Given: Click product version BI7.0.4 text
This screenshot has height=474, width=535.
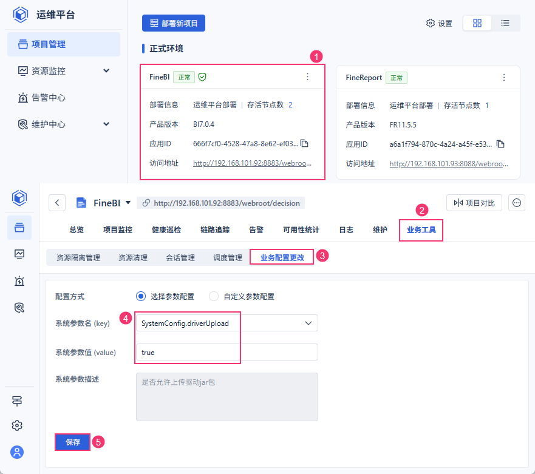Looking at the screenshot, I should click(203, 124).
